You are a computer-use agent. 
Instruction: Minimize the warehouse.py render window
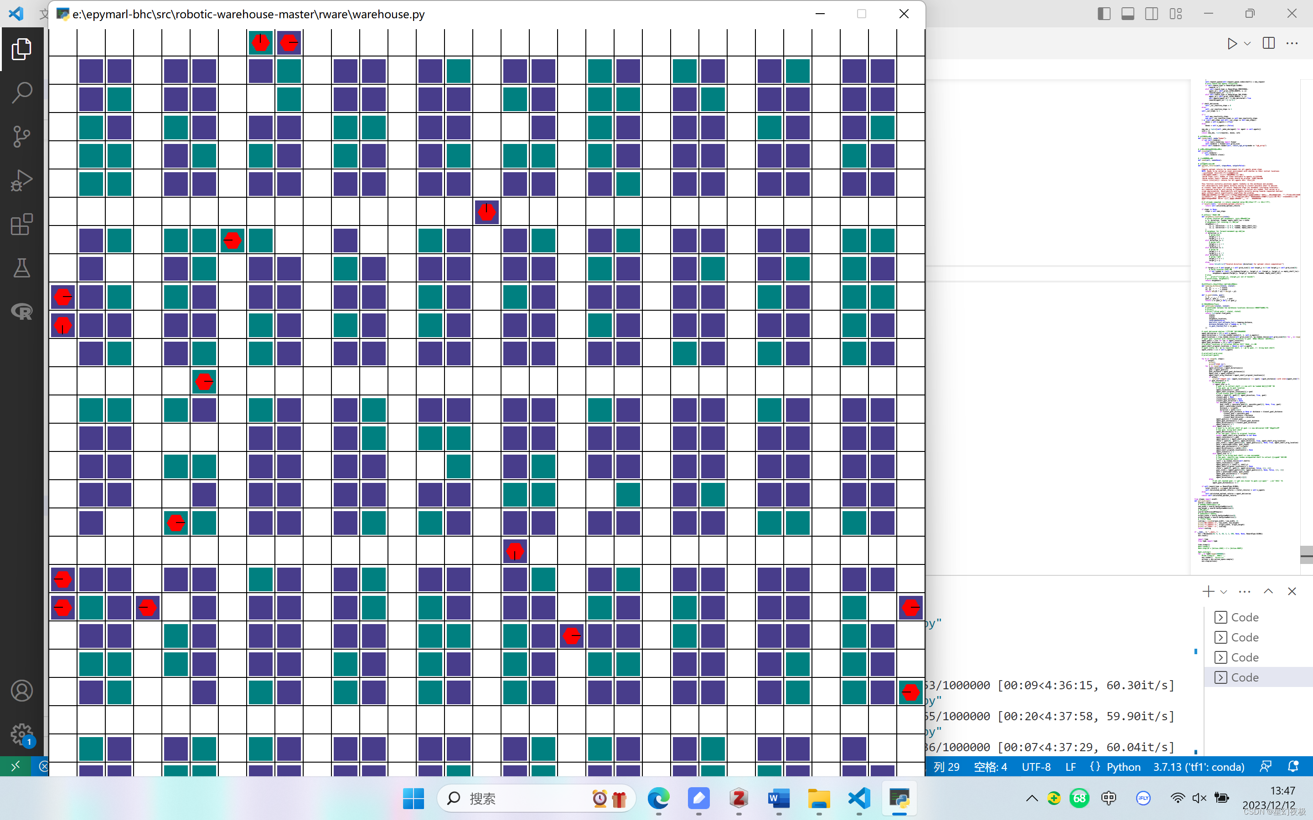(820, 14)
